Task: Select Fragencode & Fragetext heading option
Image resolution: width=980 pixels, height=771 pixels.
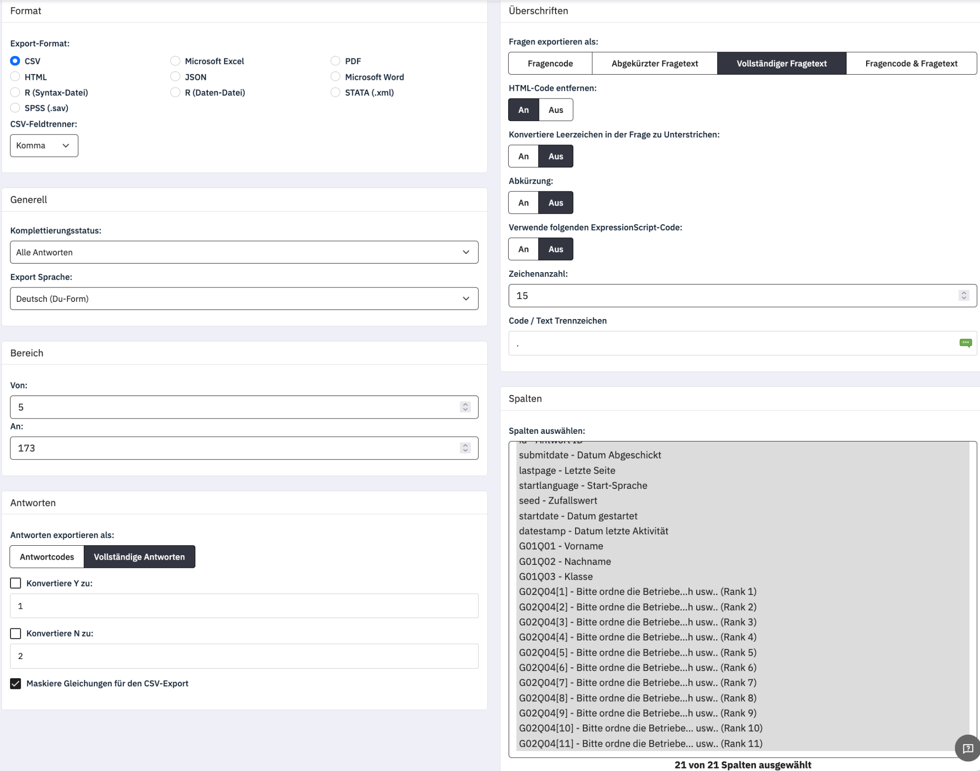Action: (x=911, y=63)
